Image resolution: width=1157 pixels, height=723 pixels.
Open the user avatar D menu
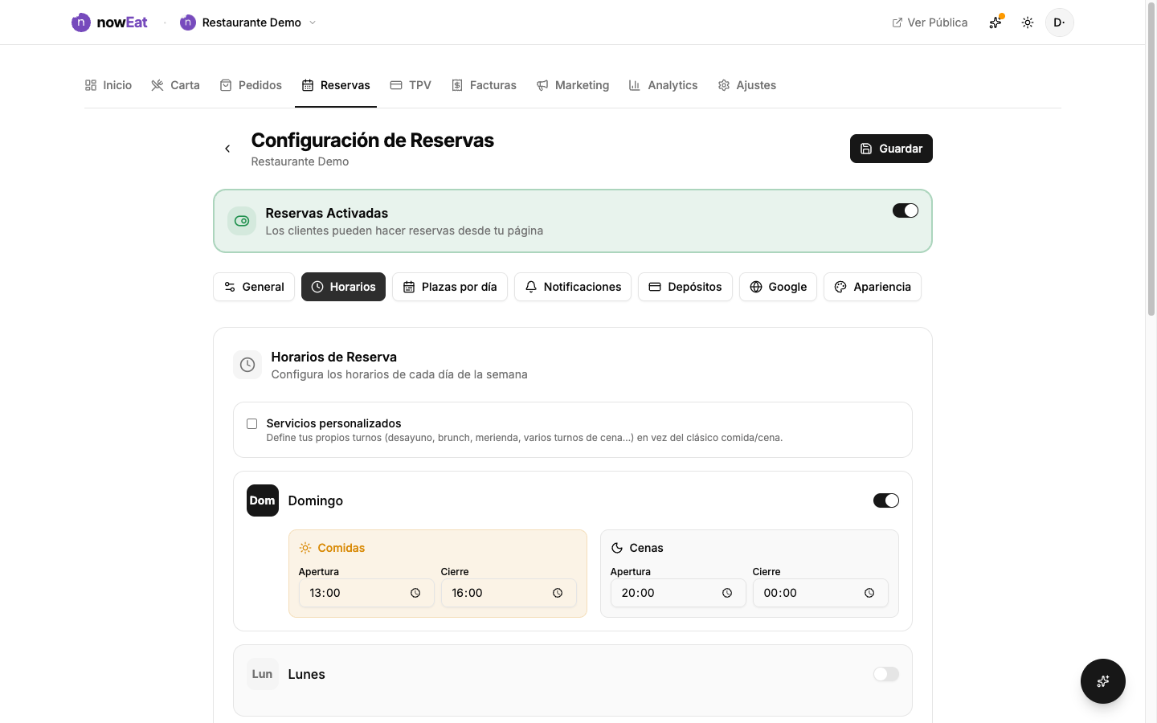coord(1060,22)
